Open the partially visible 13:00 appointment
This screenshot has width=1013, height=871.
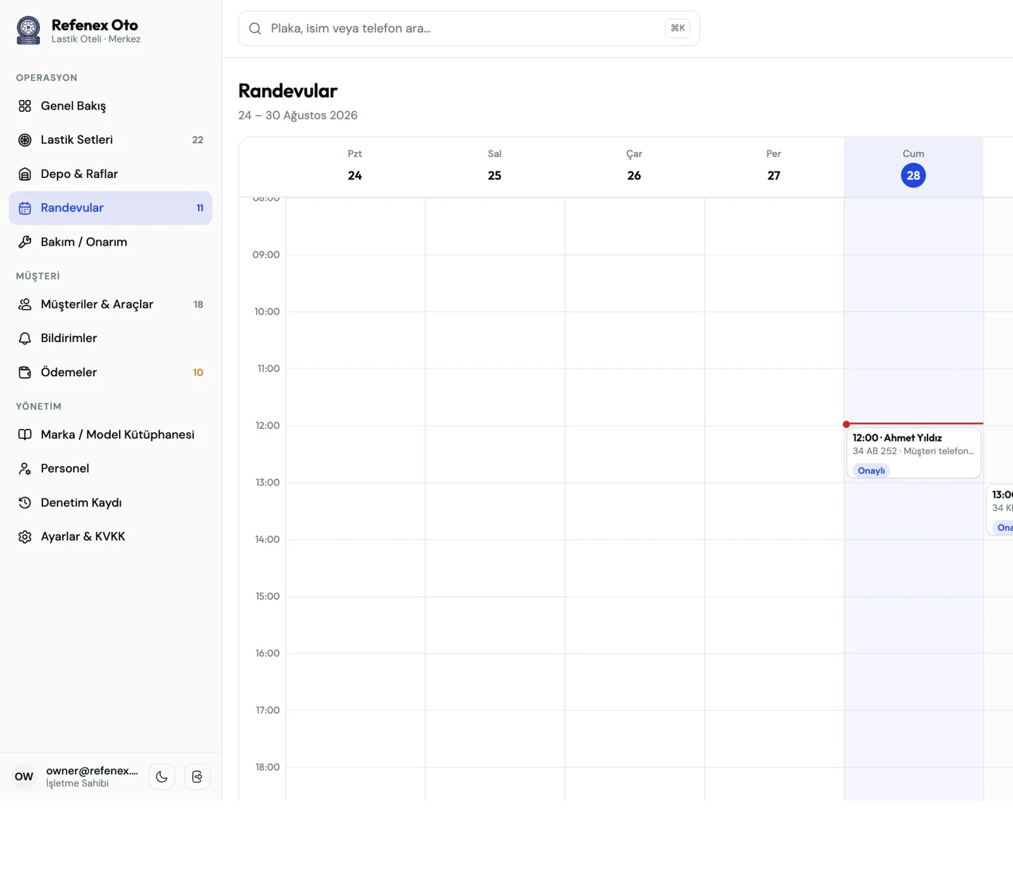click(x=1000, y=510)
